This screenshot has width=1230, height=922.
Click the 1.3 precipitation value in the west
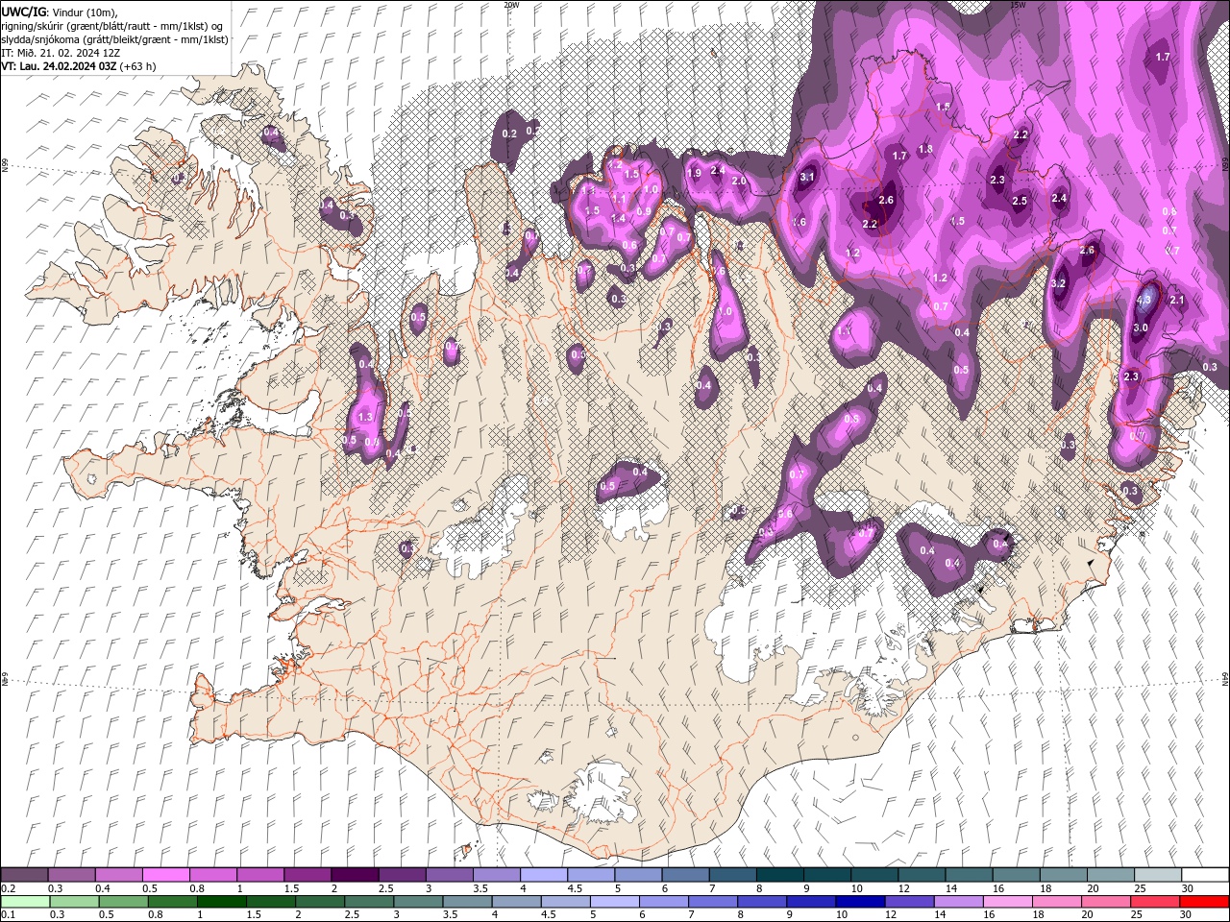364,418
